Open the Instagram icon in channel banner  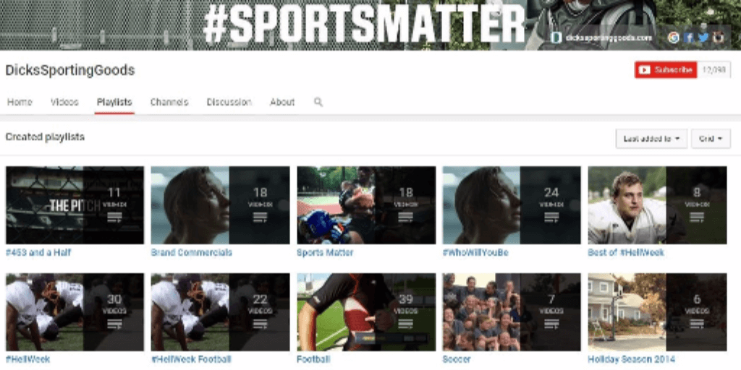[x=719, y=38]
